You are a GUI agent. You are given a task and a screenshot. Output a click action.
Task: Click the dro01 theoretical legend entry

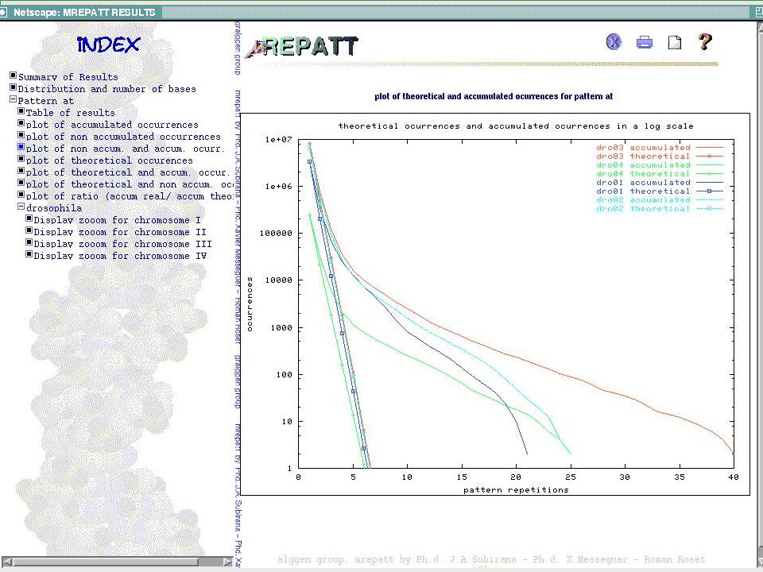coord(660,191)
